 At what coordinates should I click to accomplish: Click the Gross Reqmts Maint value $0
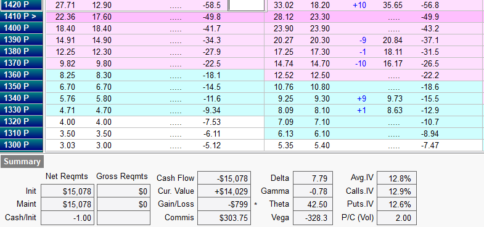tap(123, 204)
